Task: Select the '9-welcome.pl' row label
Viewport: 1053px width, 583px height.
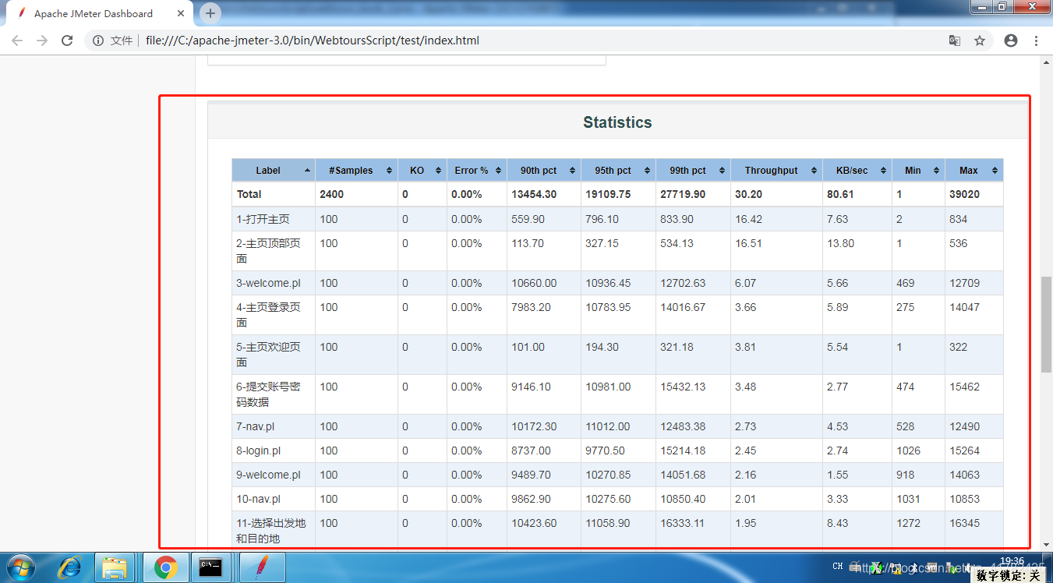Action: (268, 475)
